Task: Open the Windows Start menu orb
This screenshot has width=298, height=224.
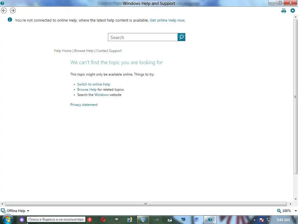Action: 7,219
